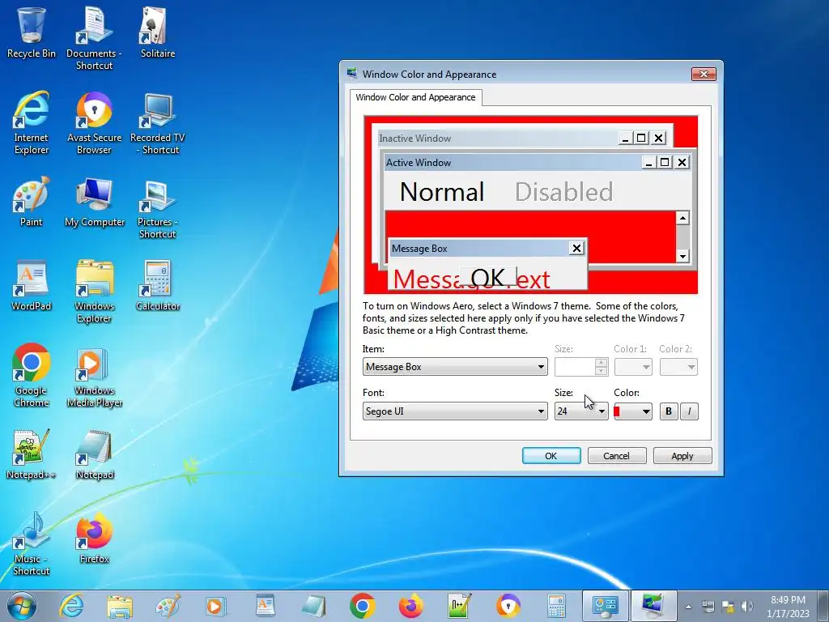
Task: Show hidden system tray icons arrow
Action: click(688, 607)
